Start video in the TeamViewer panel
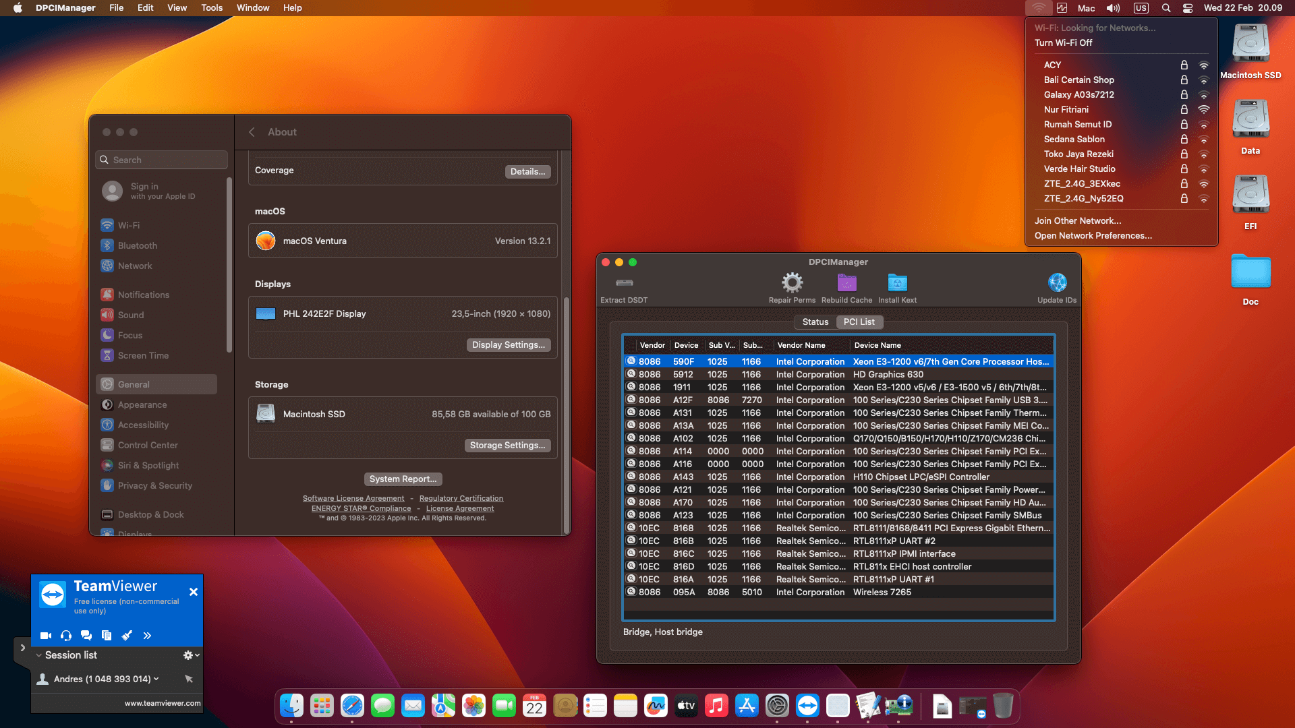This screenshot has height=728, width=1295. pos(46,635)
